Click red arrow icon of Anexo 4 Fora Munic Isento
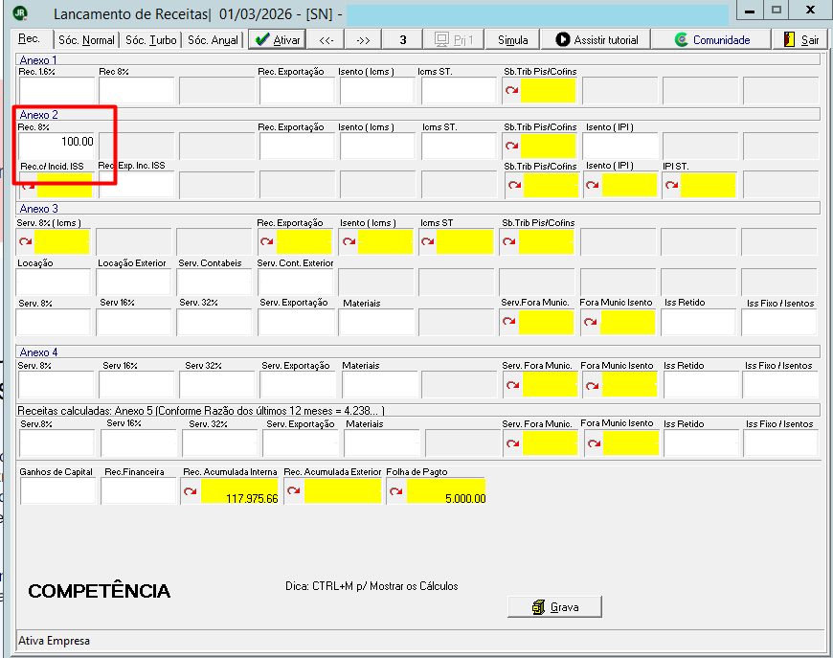Screen dimensions: 833x658 [593, 386]
